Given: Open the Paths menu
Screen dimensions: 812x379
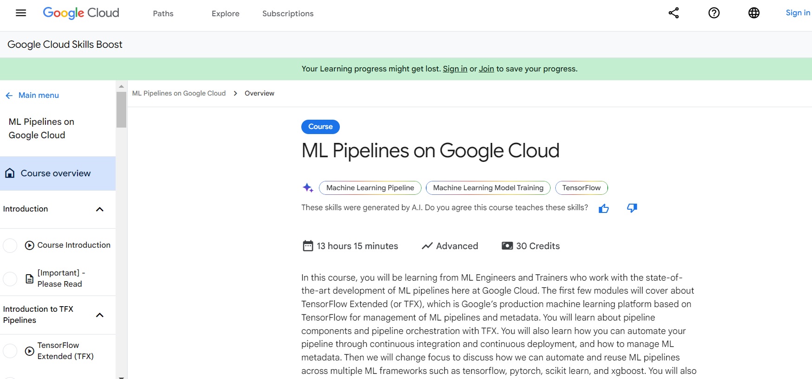Looking at the screenshot, I should [163, 13].
